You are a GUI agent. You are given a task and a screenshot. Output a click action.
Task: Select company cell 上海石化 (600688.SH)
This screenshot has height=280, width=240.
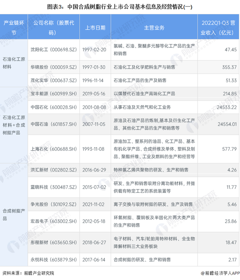click(x=53, y=149)
